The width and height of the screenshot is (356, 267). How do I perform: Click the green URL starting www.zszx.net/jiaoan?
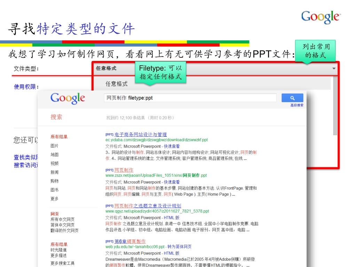tap(156, 175)
